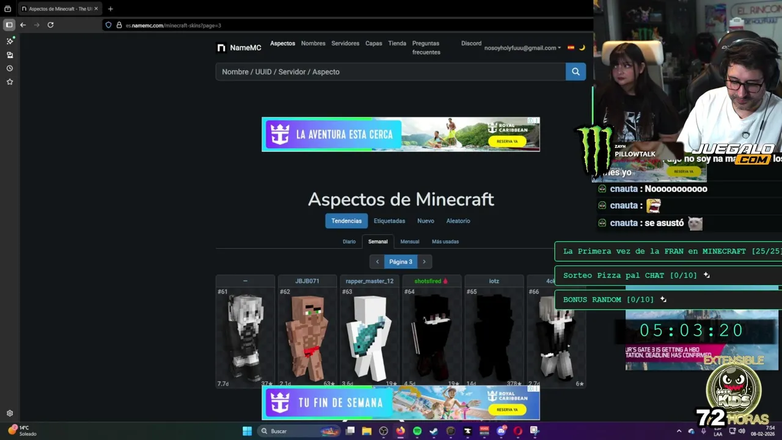
Task: Open the Aspectos nav item
Action: (x=282, y=43)
